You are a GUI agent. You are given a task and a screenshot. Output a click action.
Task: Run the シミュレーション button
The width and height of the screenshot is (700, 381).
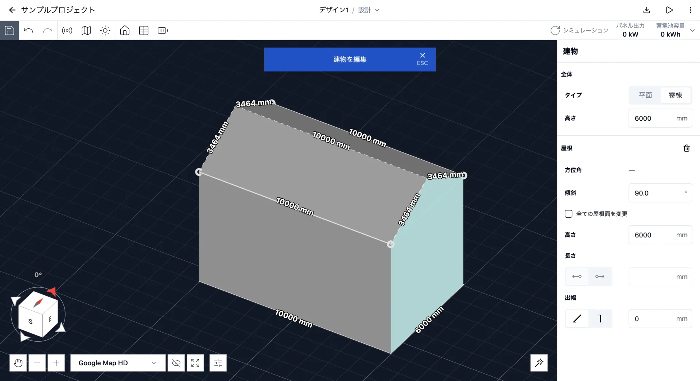579,31
